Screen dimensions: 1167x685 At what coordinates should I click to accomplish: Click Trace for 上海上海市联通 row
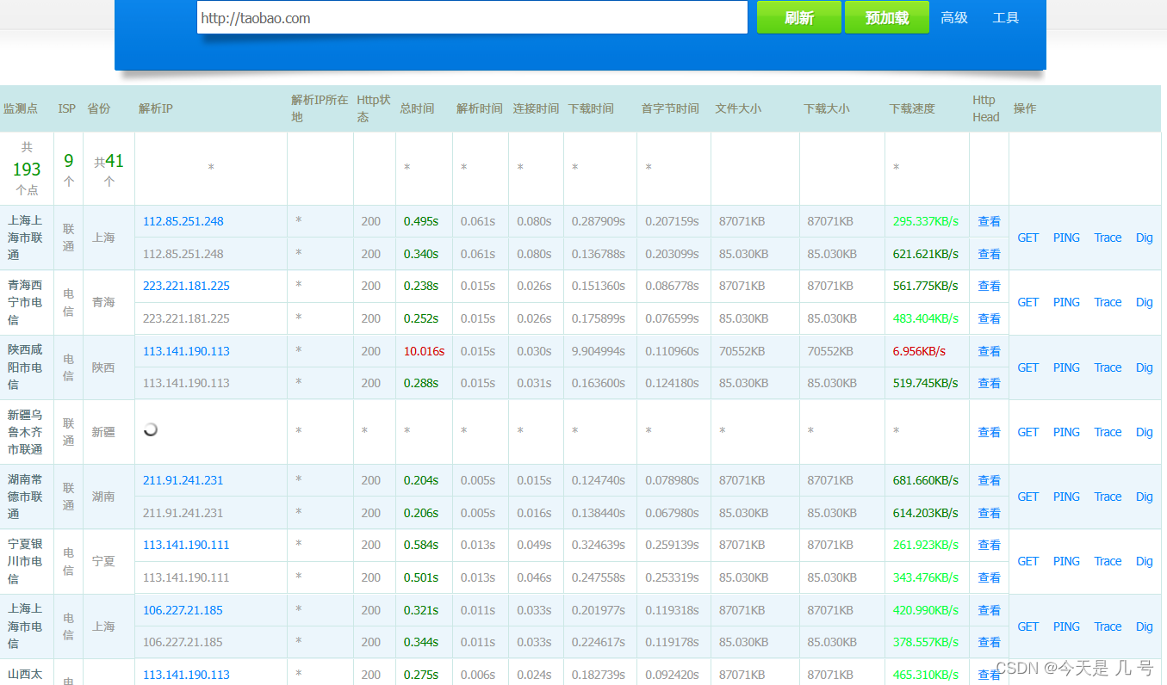tap(1108, 238)
